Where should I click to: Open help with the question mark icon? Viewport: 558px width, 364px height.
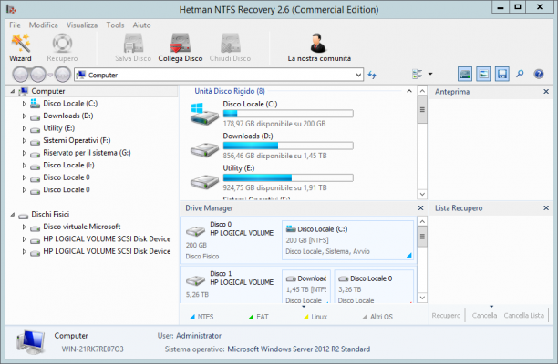tap(539, 74)
